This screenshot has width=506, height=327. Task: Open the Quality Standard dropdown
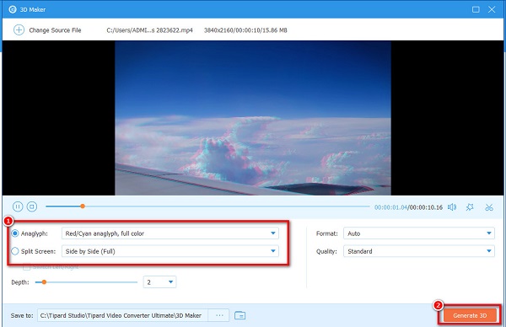419,251
